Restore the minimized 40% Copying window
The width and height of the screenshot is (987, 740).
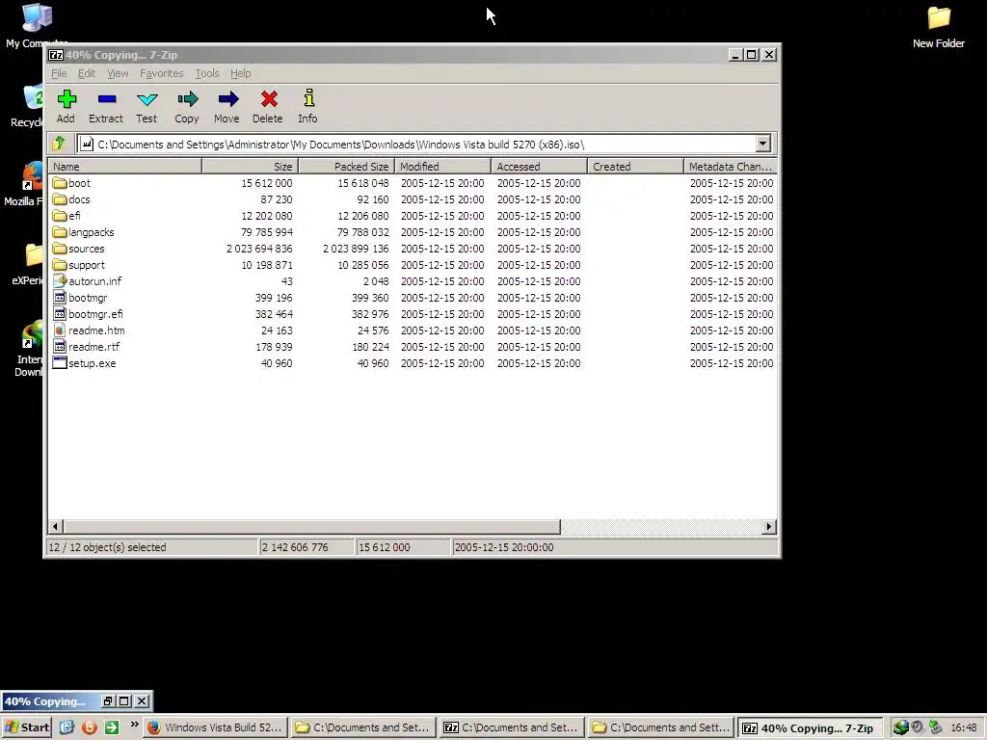108,701
